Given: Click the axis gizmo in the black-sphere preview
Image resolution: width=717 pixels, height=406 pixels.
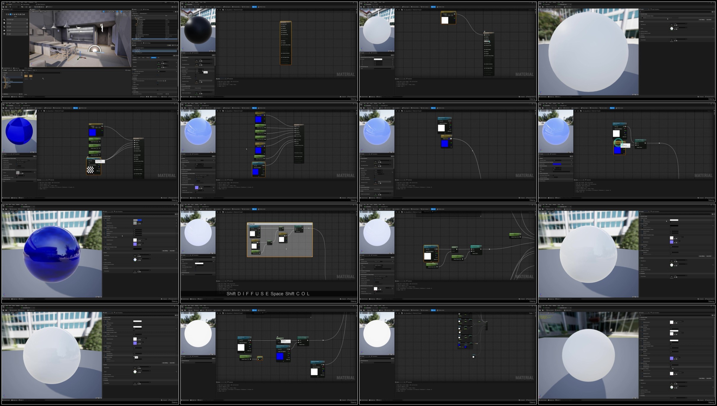Looking at the screenshot, I should coord(182,49).
